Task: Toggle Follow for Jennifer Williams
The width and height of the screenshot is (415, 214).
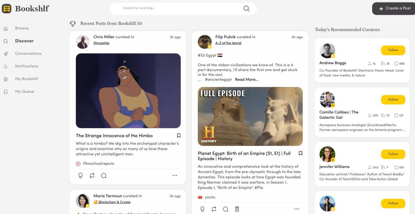Action: 393,154
